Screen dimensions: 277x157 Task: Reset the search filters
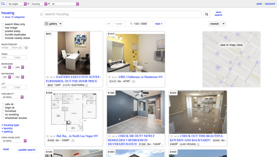click(6, 149)
